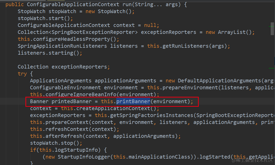The width and height of the screenshot is (275, 165).
Task: Click the vertical scrollbar thumb at right edge
Action: click(272, 29)
